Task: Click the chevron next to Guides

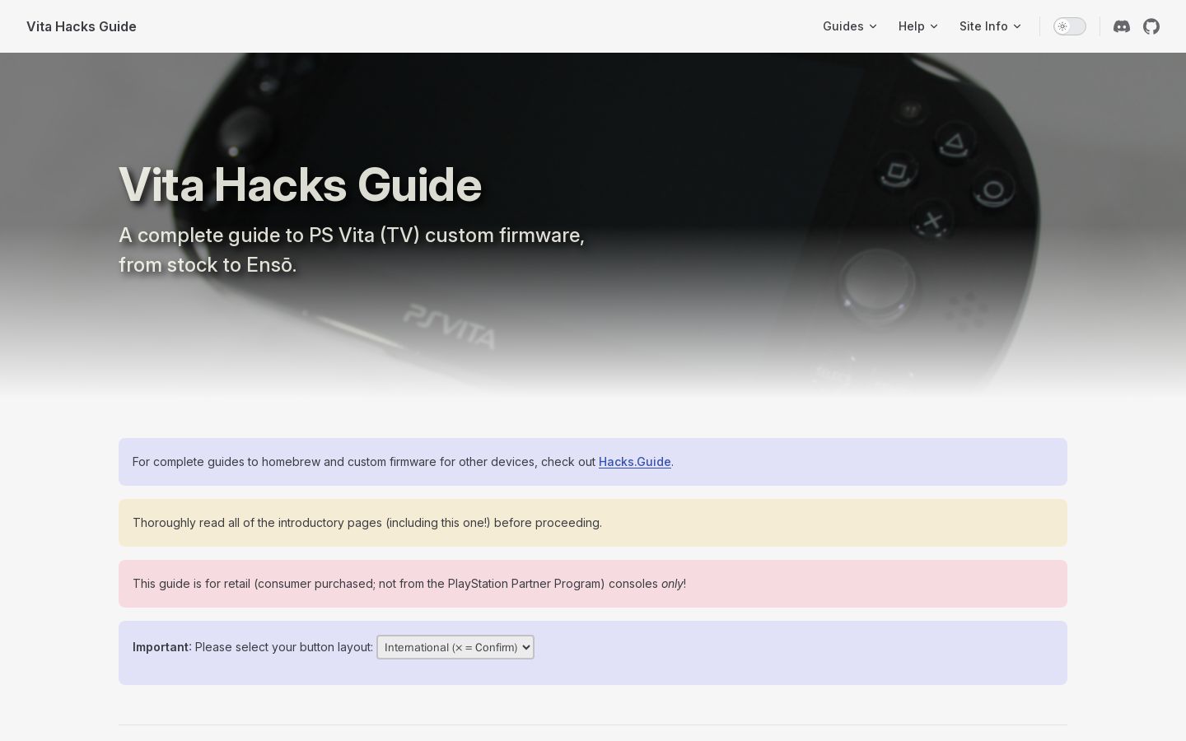Action: coord(873,26)
